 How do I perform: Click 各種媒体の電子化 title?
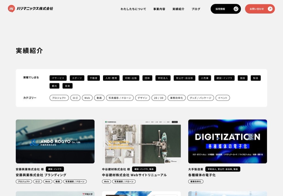point(202,175)
